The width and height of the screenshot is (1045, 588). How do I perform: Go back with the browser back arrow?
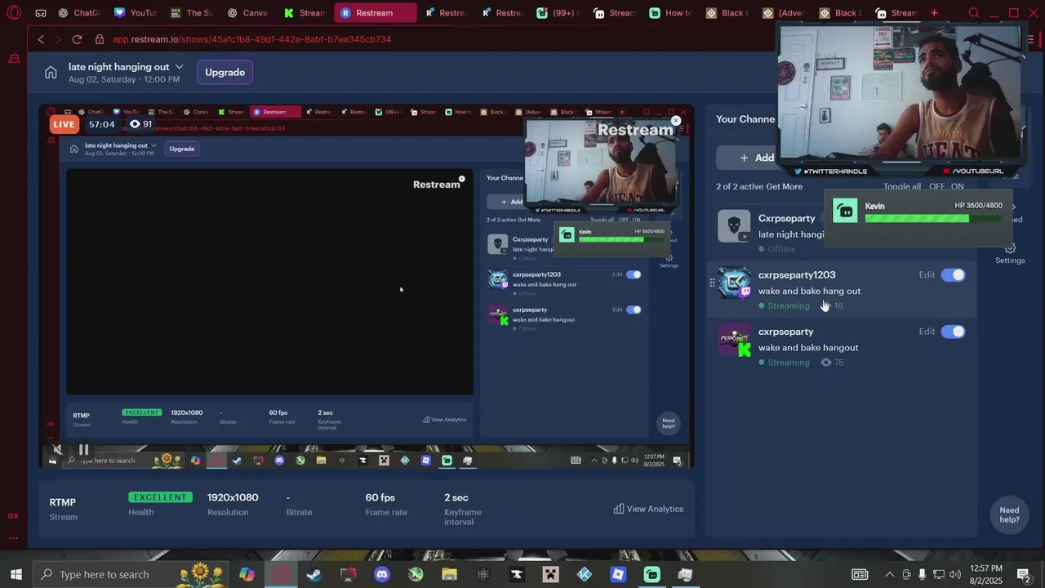click(41, 39)
